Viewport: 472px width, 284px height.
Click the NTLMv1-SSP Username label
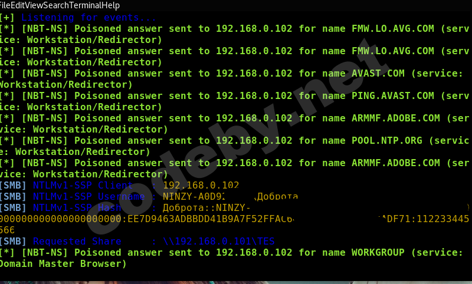click(x=88, y=197)
